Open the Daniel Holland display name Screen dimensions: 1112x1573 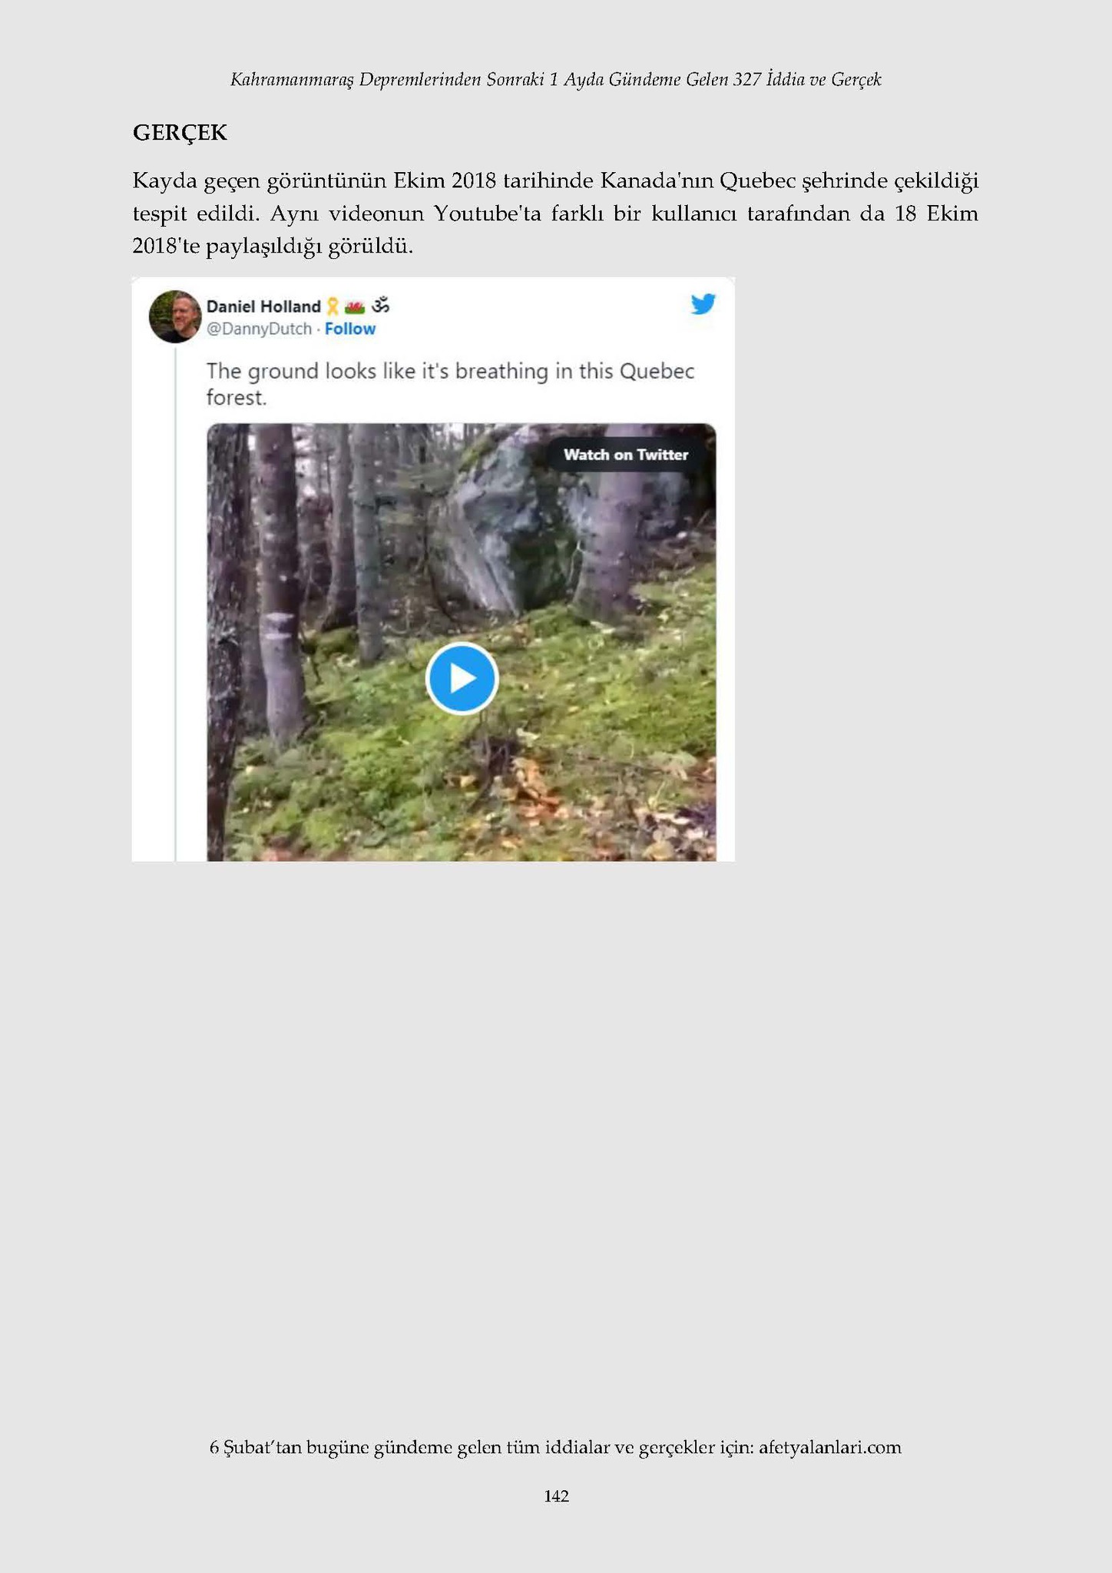click(x=263, y=306)
